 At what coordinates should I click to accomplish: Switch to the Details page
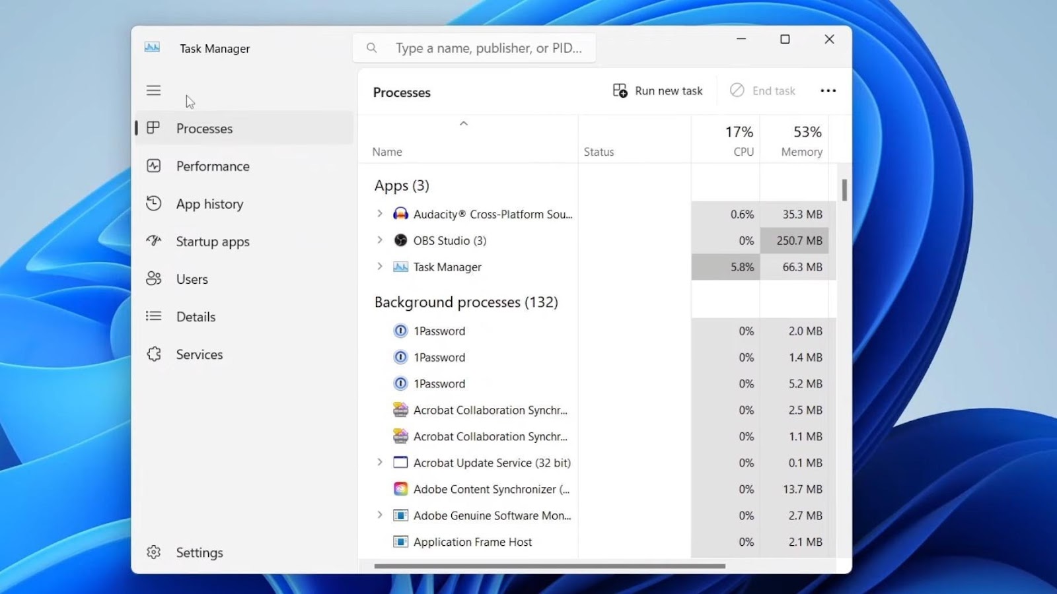click(x=244, y=316)
